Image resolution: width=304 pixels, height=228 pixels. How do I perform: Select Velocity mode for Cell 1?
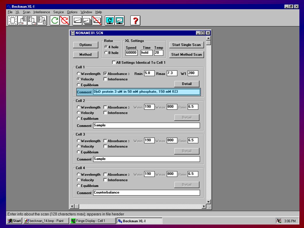tap(78, 79)
